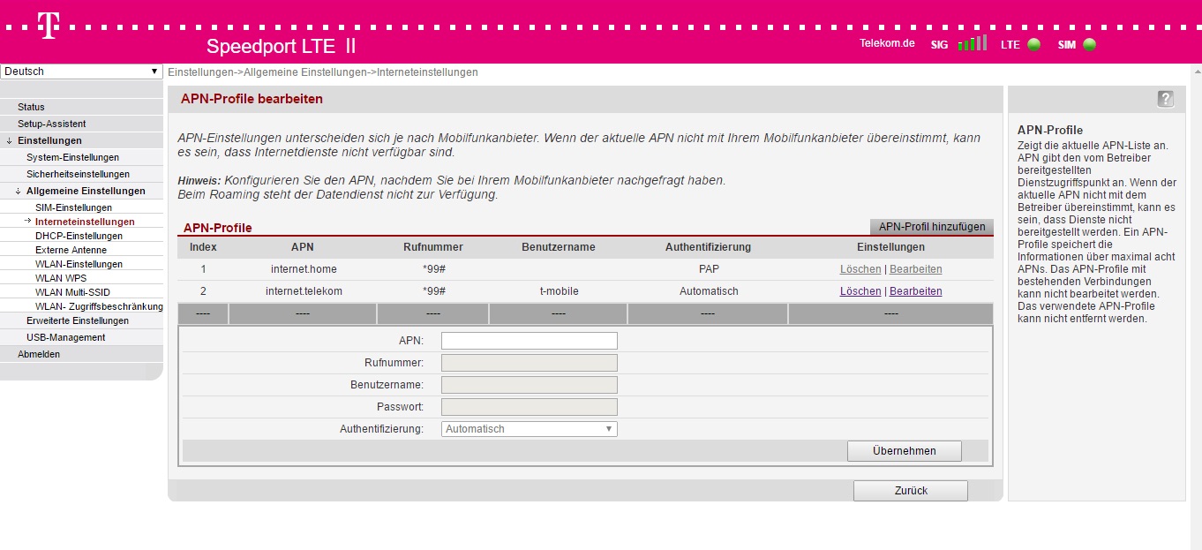Open the Telekom.de link

(x=887, y=43)
